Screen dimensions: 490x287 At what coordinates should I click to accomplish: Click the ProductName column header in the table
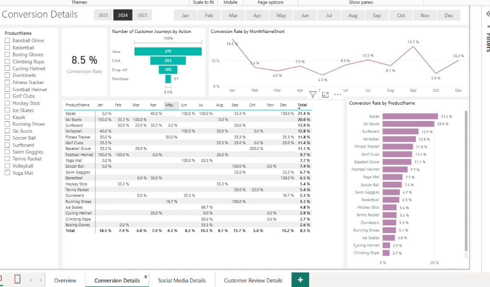click(x=78, y=105)
